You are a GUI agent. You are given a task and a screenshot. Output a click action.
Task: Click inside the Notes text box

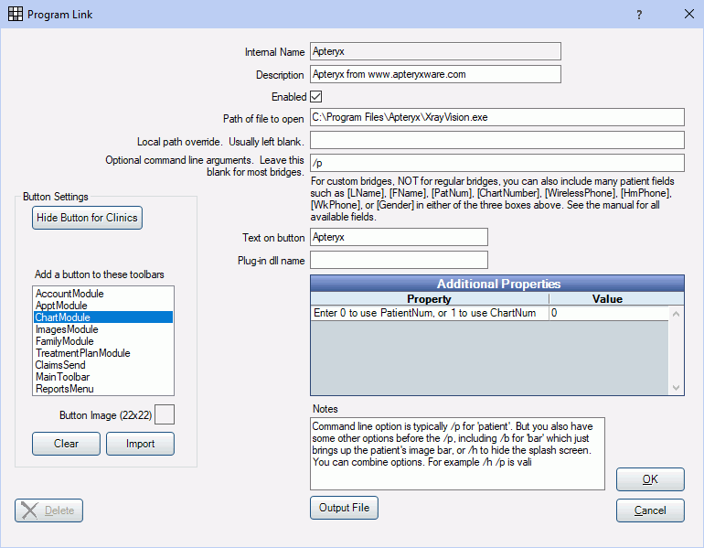[457, 454]
